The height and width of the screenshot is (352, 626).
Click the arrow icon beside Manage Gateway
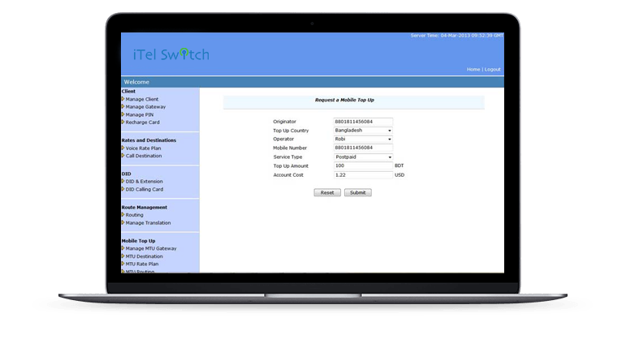tap(123, 106)
